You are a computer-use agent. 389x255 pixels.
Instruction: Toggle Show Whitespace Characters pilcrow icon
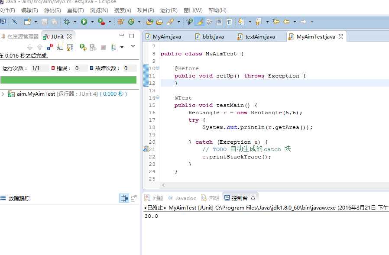click(229, 22)
